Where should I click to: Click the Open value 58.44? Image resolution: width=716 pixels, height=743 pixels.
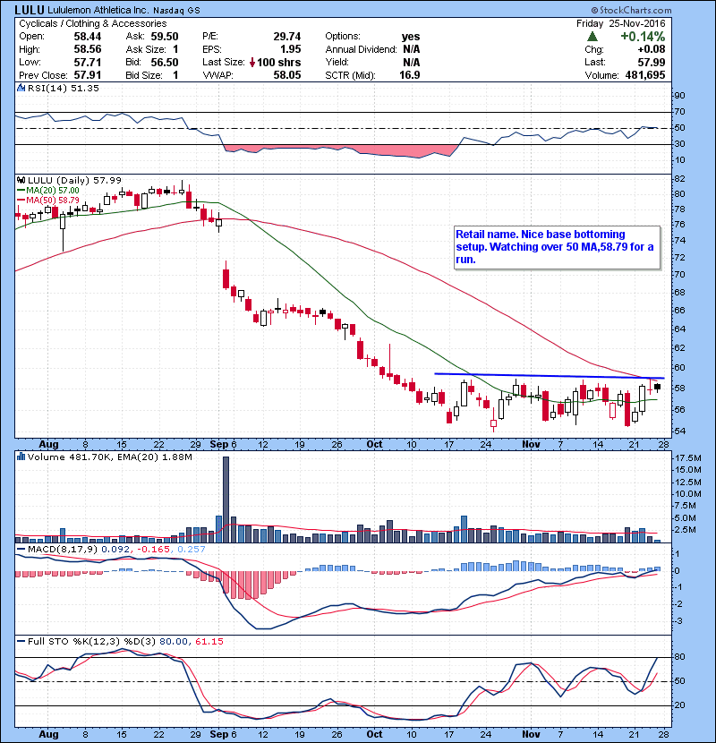point(87,37)
